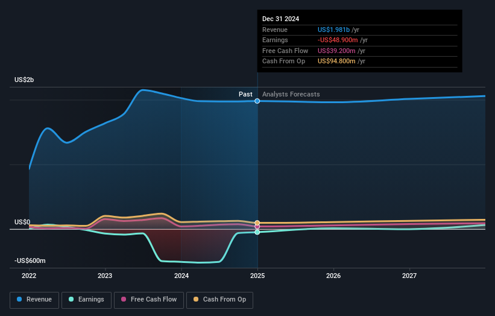Screen dimensions: 495x316
Task: Click the Free Cash Flow value US$39.200m
Action: pos(336,51)
